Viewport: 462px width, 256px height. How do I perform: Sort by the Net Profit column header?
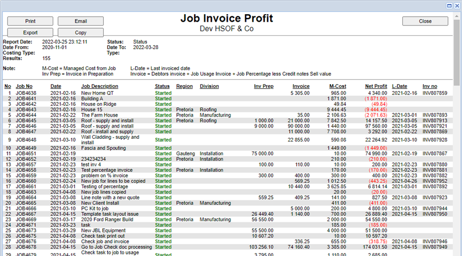pyautogui.click(x=376, y=86)
